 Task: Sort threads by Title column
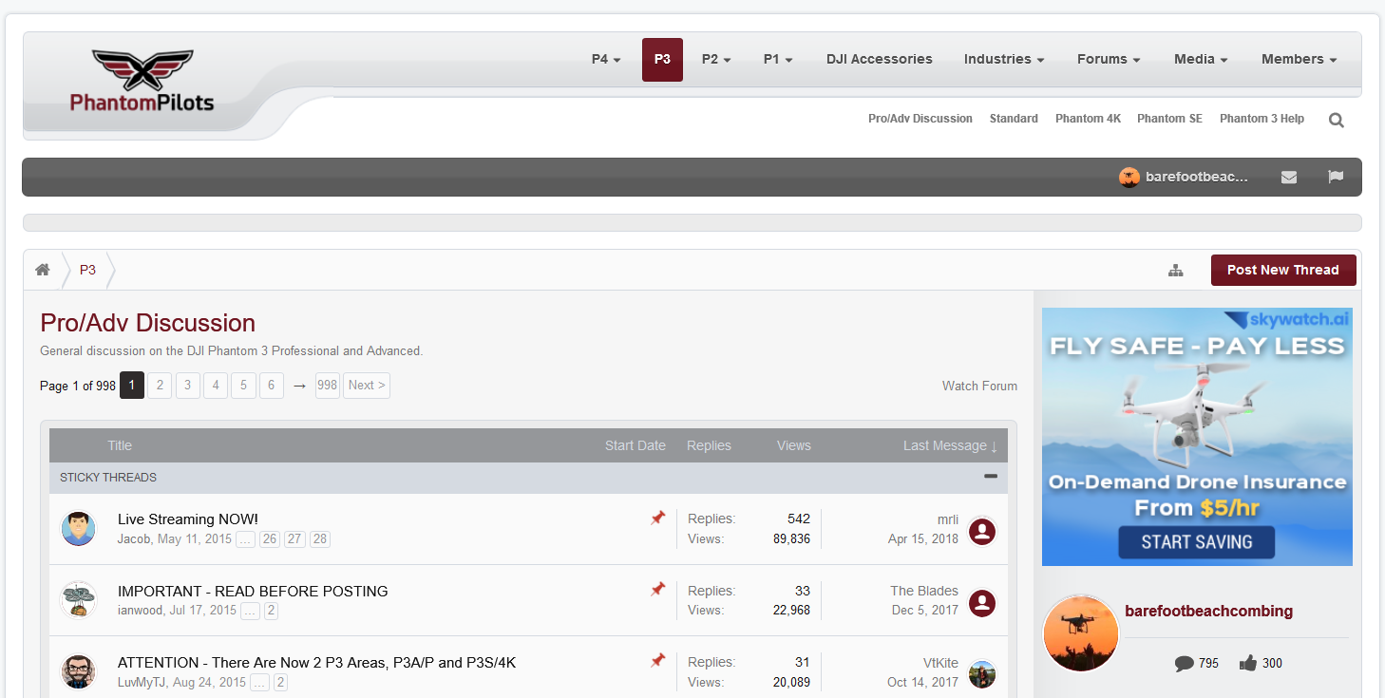click(x=120, y=445)
